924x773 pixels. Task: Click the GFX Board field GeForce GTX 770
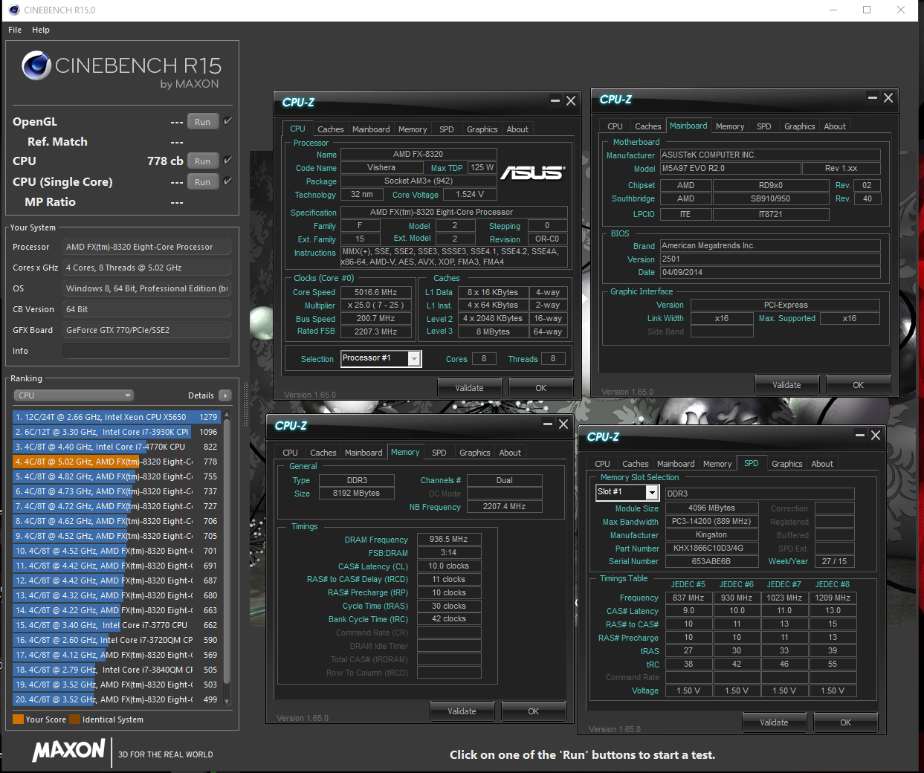click(146, 330)
